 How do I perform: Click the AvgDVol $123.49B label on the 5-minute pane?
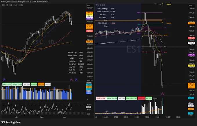point(112,98)
